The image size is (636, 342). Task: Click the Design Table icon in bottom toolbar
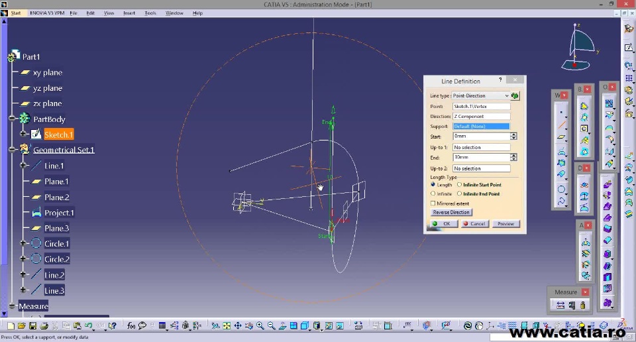point(162,326)
